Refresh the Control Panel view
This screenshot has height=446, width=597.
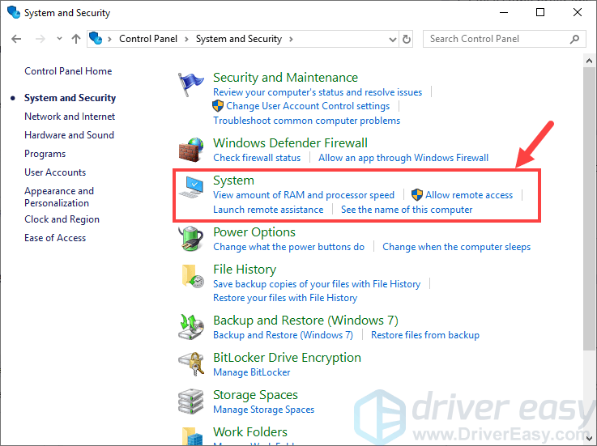click(407, 39)
